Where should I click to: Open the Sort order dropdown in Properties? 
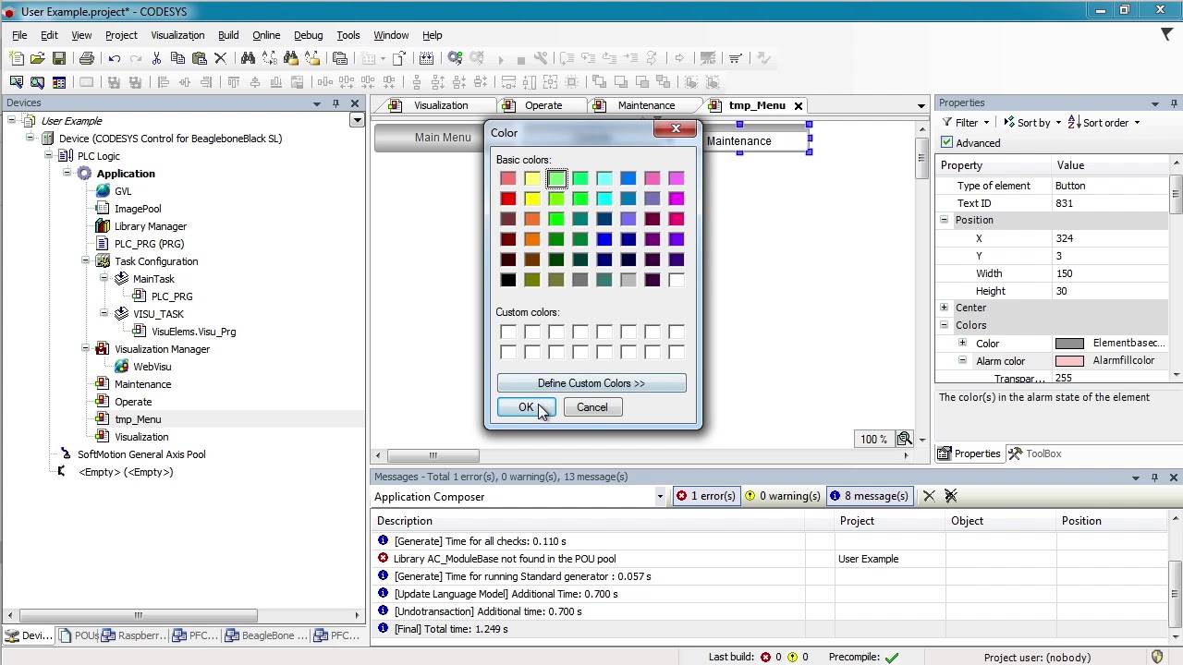point(1137,123)
